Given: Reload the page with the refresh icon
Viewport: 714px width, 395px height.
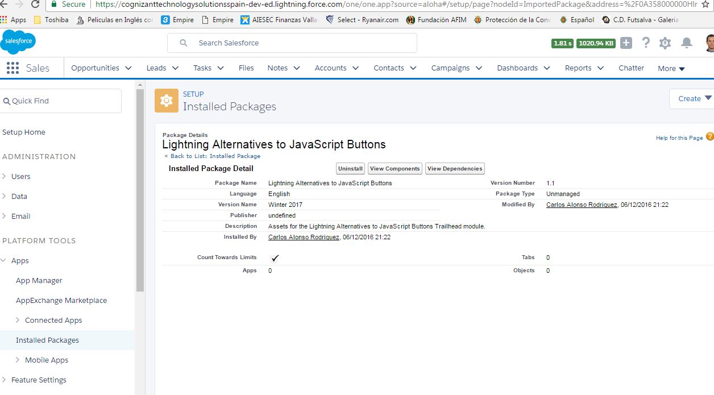Looking at the screenshot, I should pyautogui.click(x=35, y=5).
